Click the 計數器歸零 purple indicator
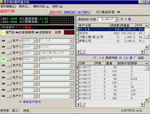The width and height of the screenshot is (150, 114). click(17, 32)
